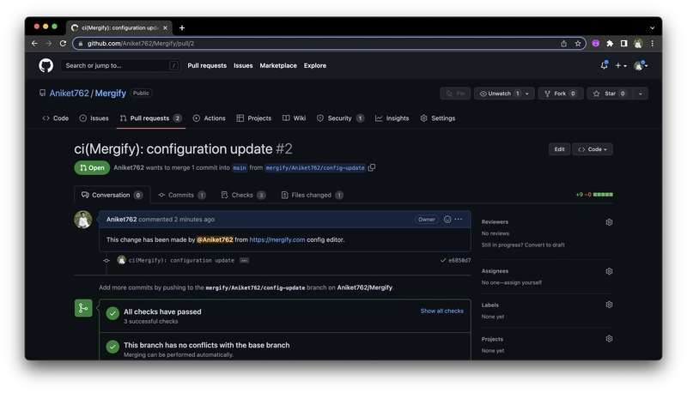This screenshot has width=687, height=393.
Task: Open the Pull requests repository tab
Action: [x=151, y=118]
